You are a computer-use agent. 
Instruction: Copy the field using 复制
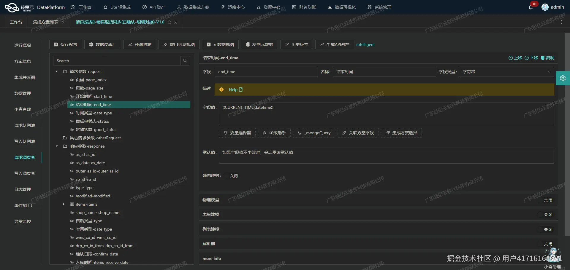(547, 58)
